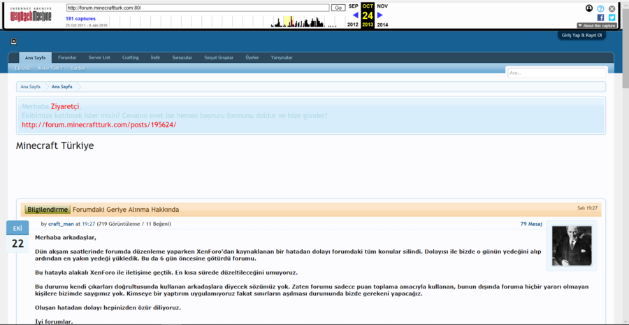Select SEP month in timeline

(x=354, y=6)
